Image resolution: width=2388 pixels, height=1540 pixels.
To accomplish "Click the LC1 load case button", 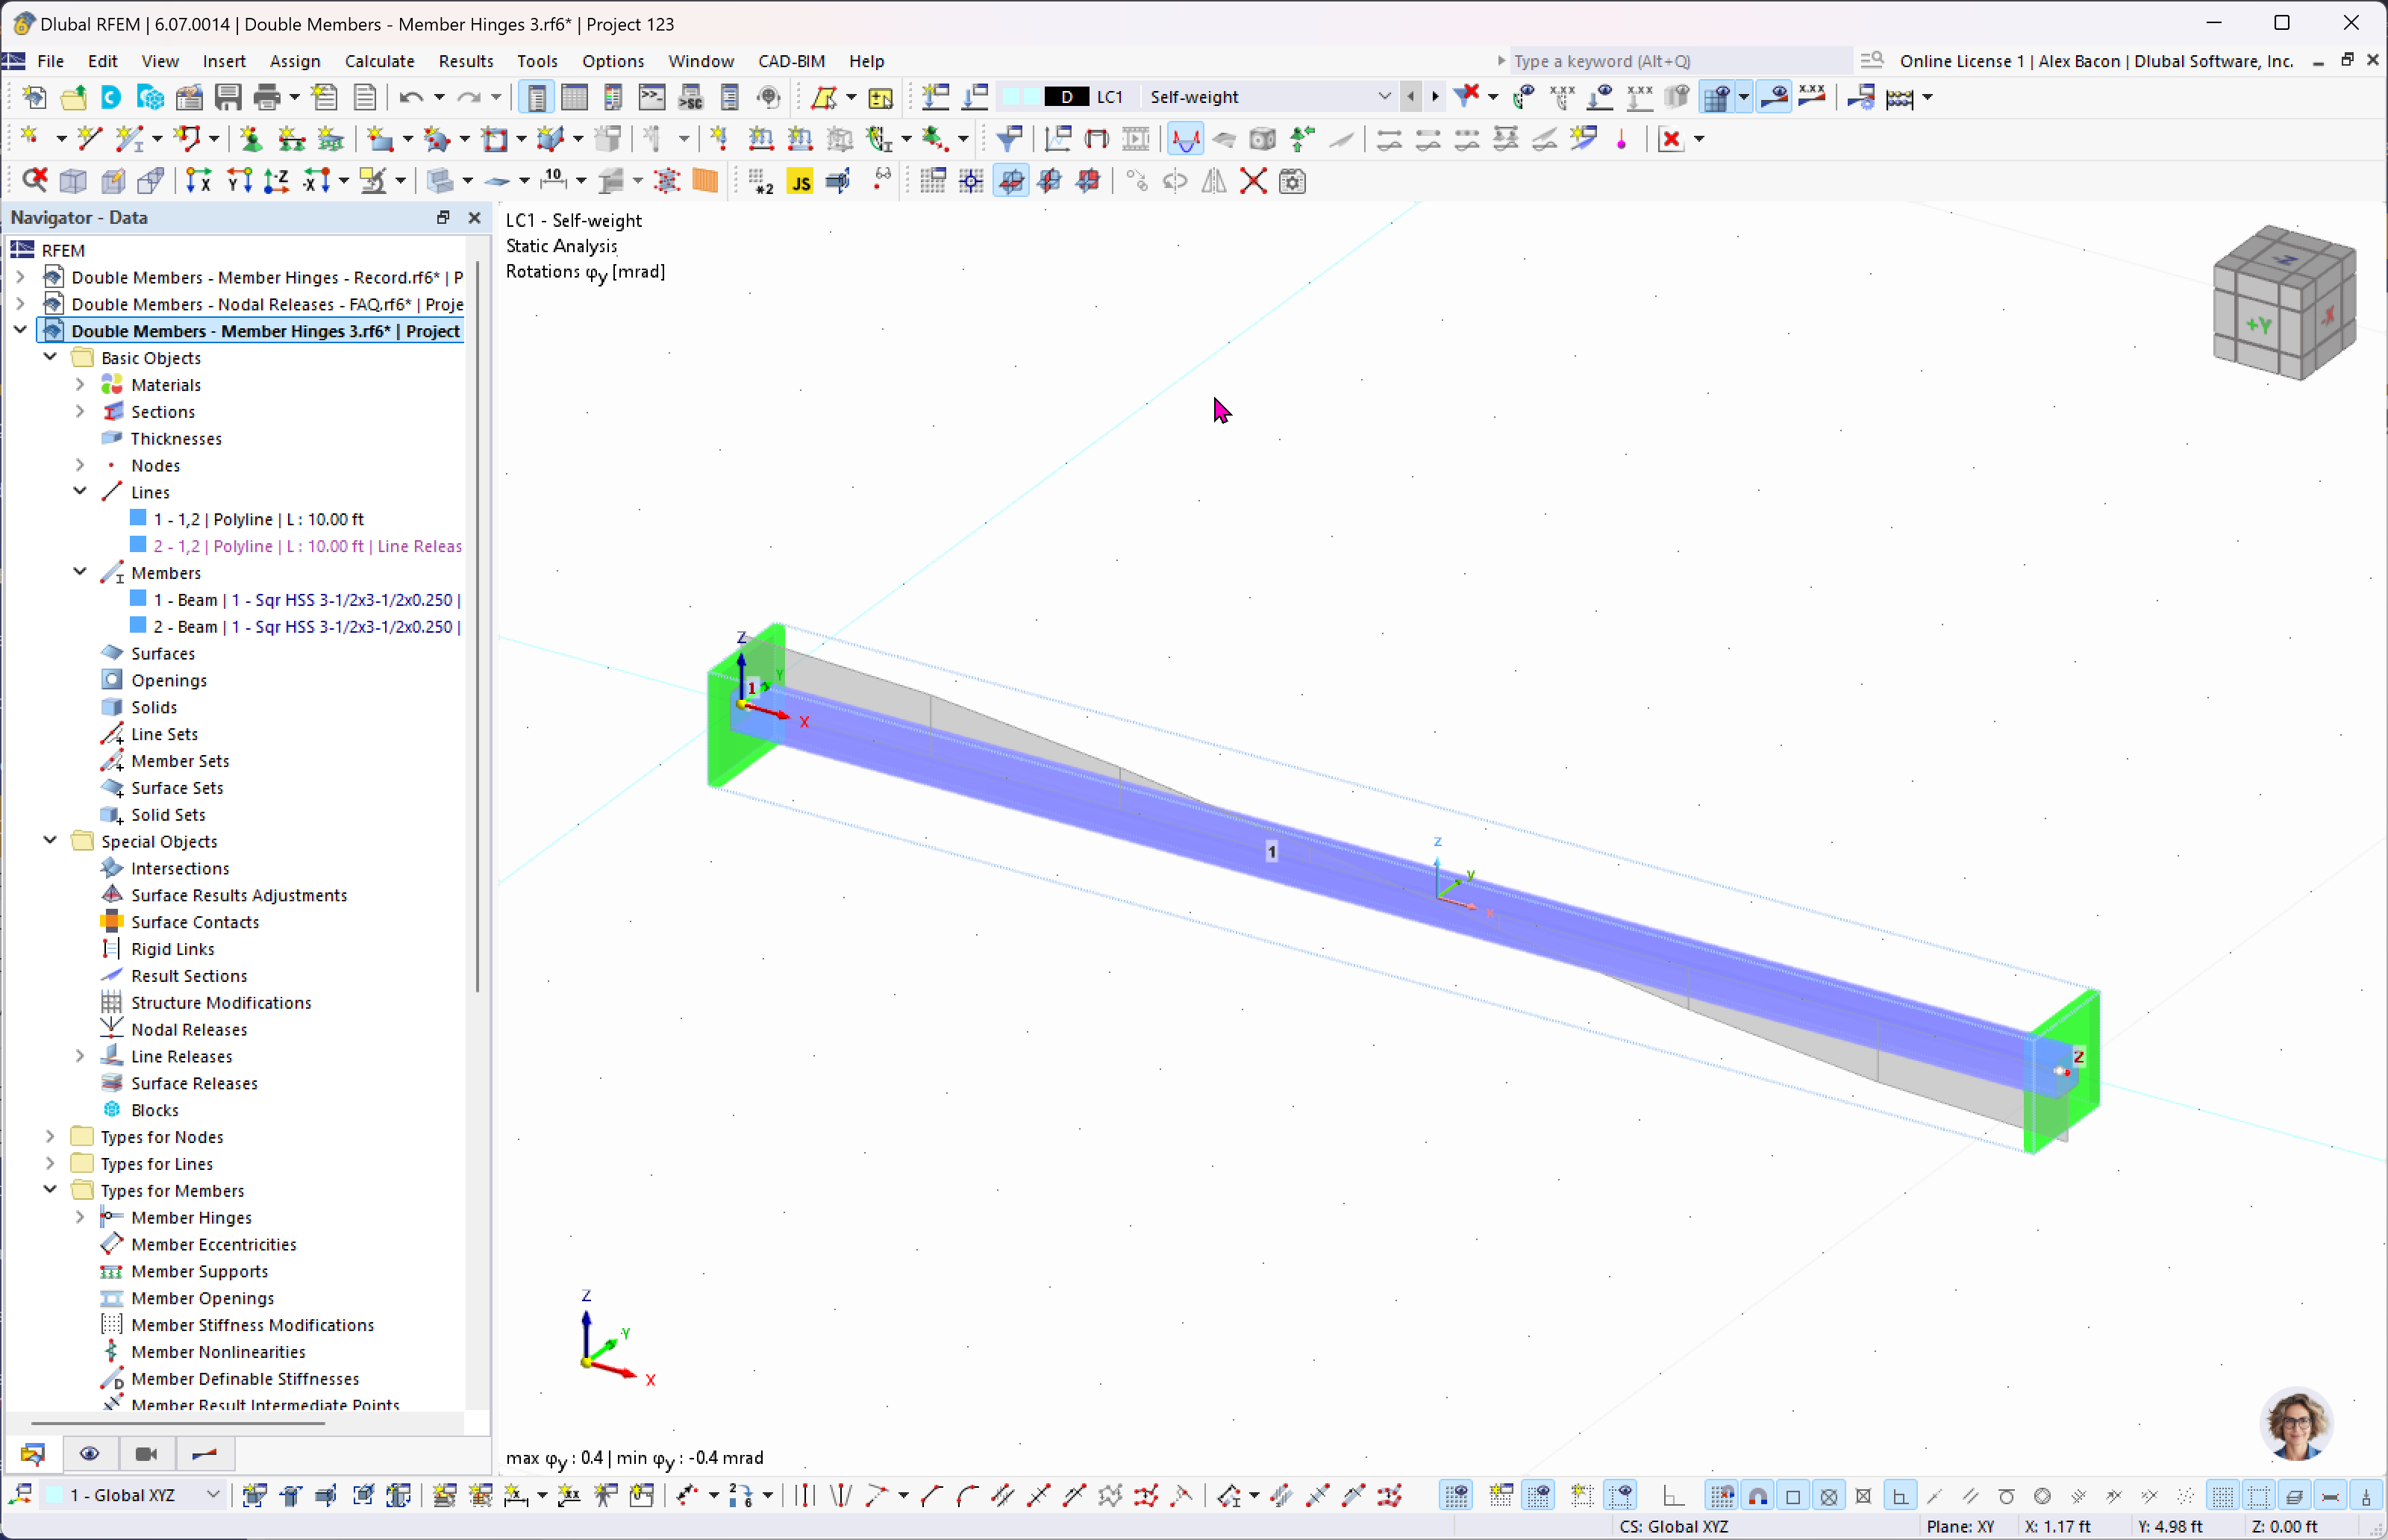I will (1109, 96).
